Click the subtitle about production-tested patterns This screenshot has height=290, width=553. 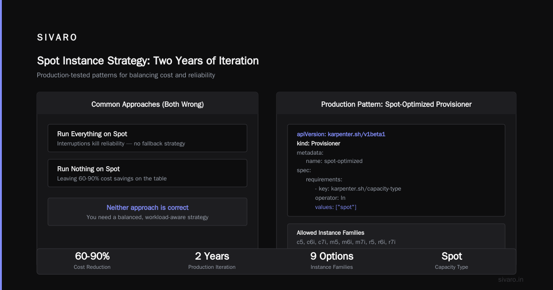point(126,75)
